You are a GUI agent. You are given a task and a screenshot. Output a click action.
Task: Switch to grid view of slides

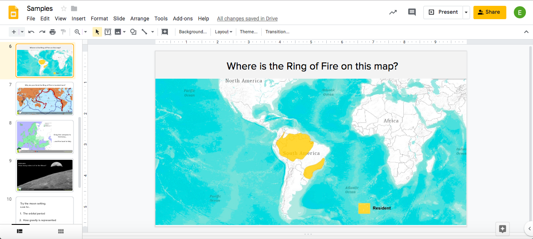click(61, 231)
